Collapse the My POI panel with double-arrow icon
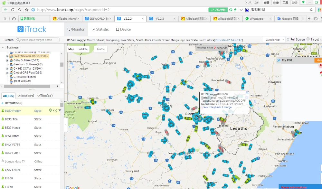Viewport: 322px width, 189px height. click(x=278, y=60)
